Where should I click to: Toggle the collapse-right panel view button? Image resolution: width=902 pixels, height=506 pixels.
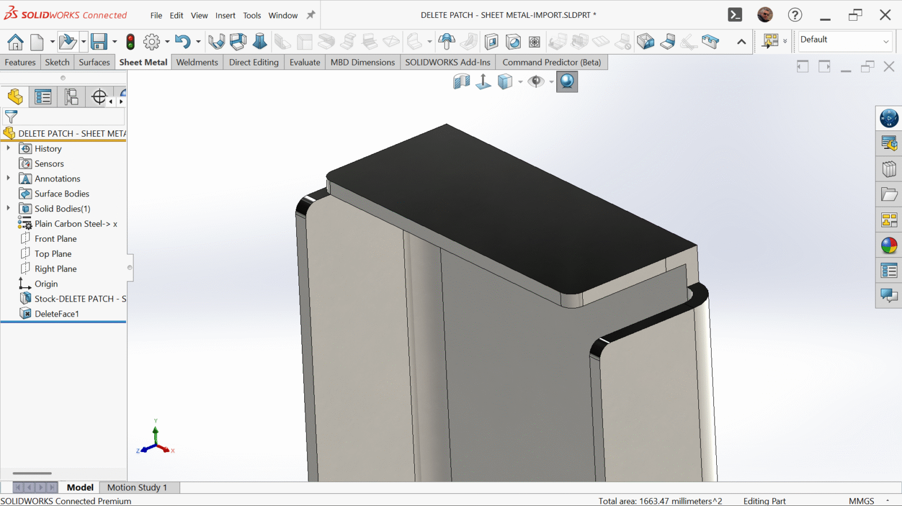824,67
